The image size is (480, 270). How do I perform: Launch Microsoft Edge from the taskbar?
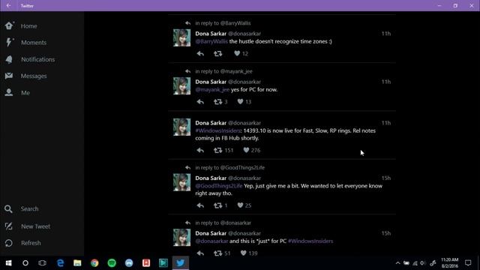(60, 263)
